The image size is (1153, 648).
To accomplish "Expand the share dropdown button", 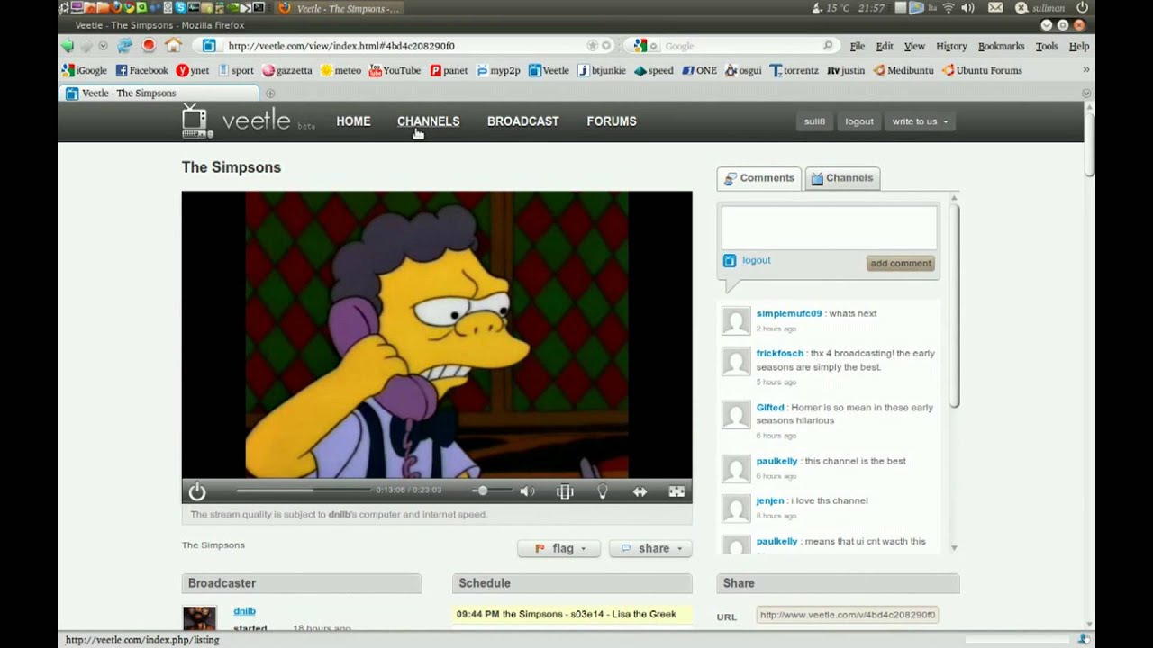I will [x=650, y=548].
